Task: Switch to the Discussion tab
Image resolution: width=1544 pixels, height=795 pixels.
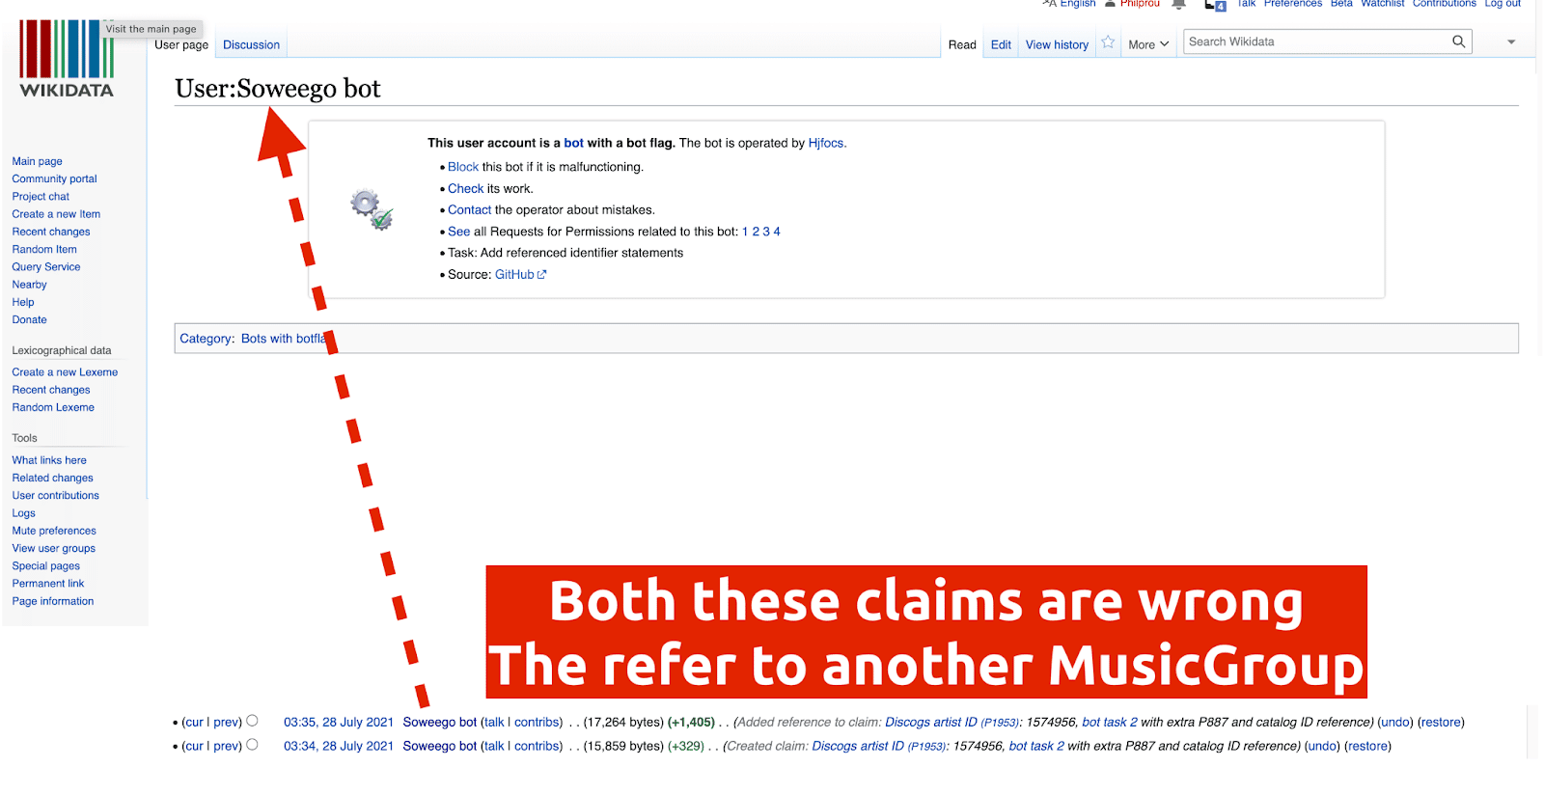Action: point(251,44)
